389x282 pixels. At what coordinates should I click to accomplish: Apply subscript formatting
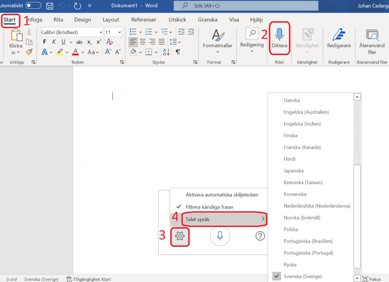pos(89,42)
